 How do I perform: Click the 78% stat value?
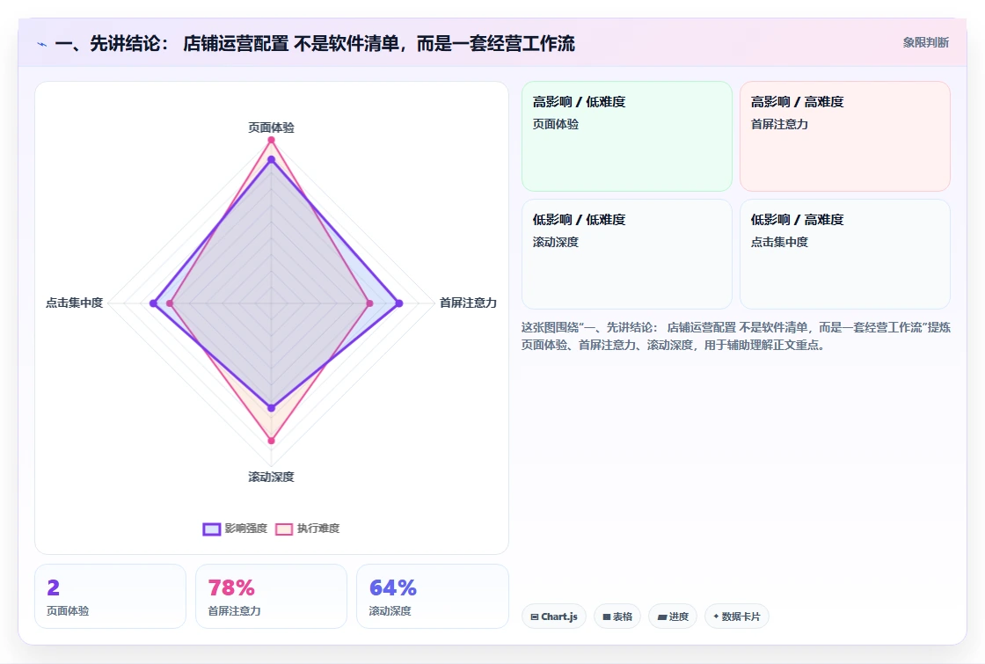pos(231,587)
